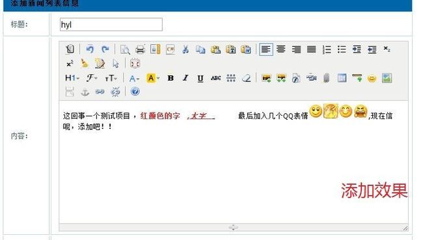Click the Copy icon

point(200,49)
